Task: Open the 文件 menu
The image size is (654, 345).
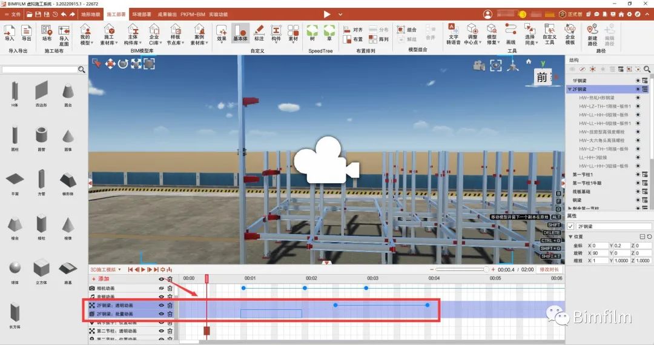Action: [x=13, y=14]
